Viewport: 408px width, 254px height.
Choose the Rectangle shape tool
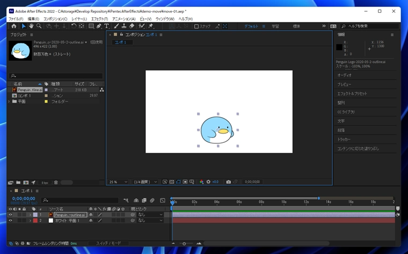tap(91, 26)
